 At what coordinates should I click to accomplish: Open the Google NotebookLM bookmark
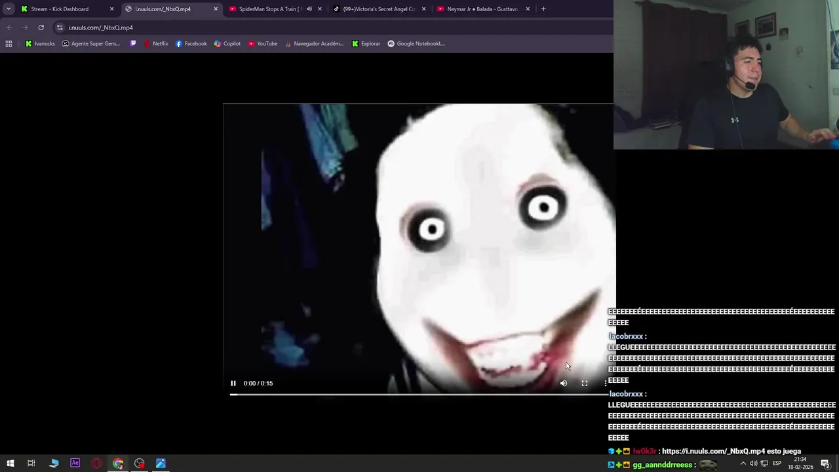[x=416, y=44]
